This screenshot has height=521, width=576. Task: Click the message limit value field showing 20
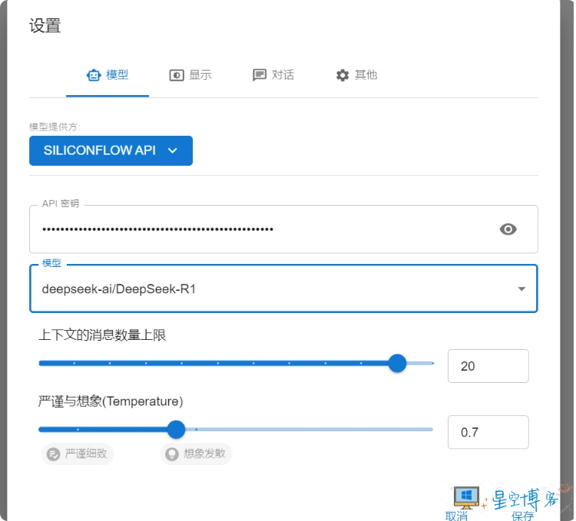(x=488, y=366)
